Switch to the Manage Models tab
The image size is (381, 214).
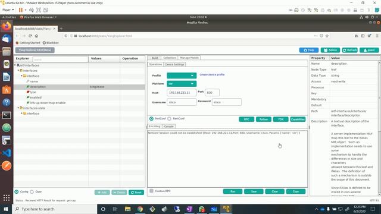point(189,58)
